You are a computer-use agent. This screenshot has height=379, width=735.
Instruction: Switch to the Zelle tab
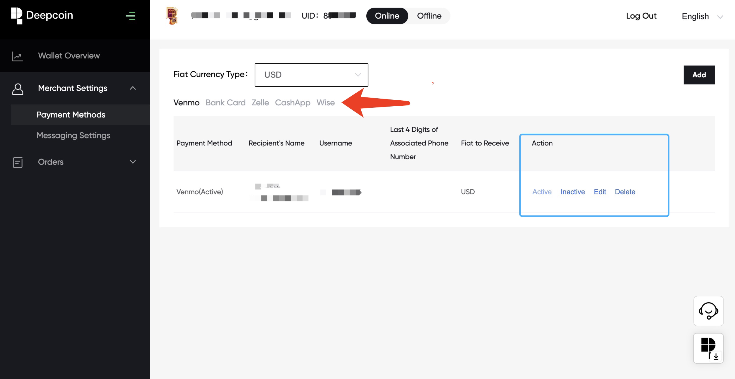260,103
